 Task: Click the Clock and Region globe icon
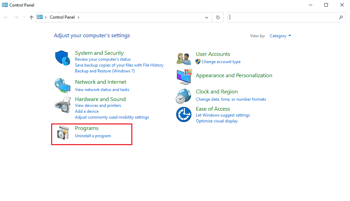point(184,96)
